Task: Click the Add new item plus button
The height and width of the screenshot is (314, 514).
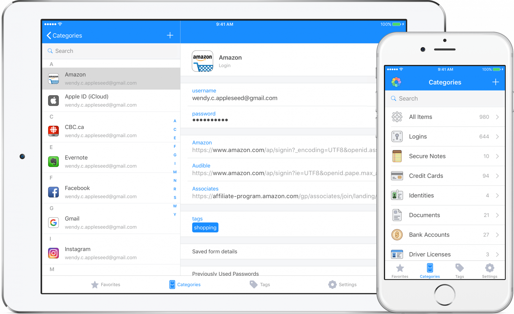Action: [170, 35]
